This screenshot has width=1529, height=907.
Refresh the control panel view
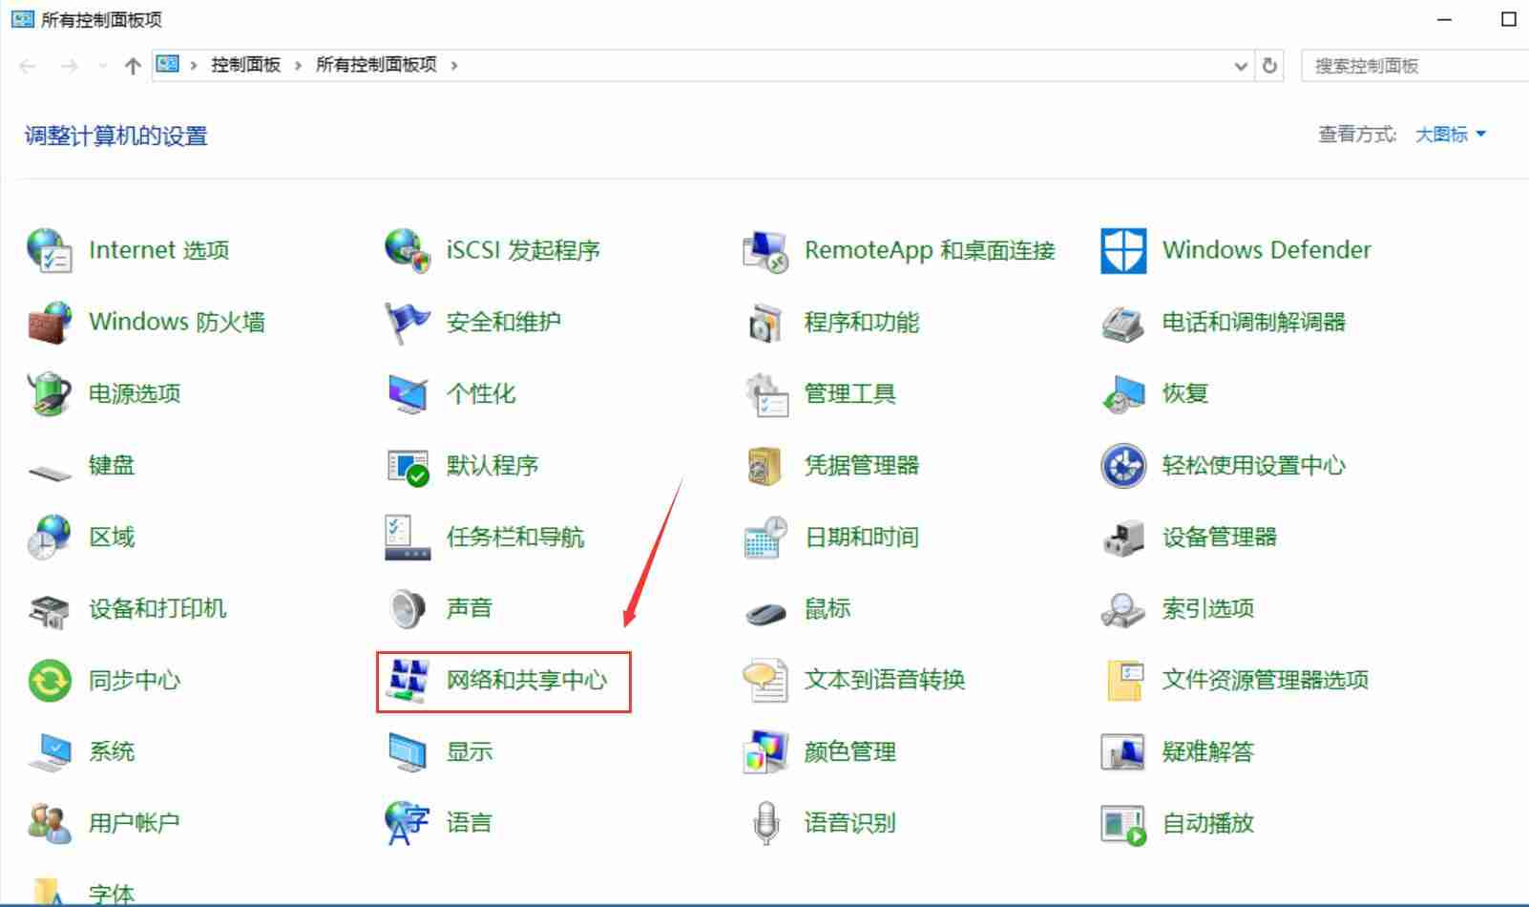coord(1269,66)
